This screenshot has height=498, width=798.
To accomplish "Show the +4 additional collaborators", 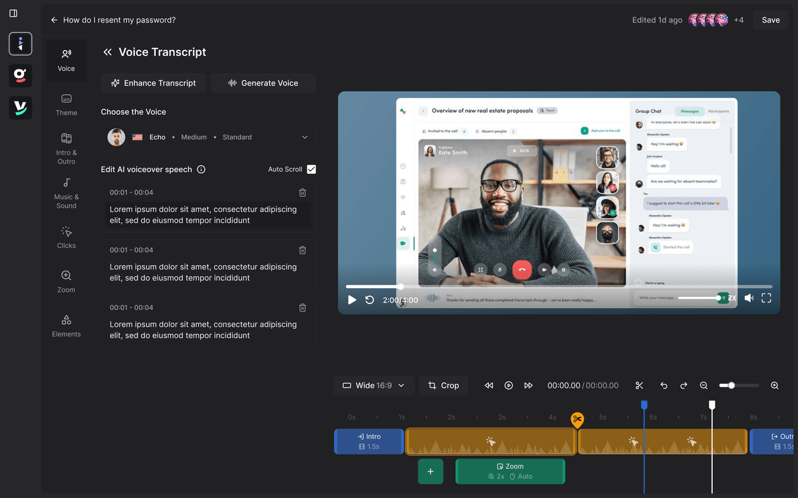I will pyautogui.click(x=739, y=20).
